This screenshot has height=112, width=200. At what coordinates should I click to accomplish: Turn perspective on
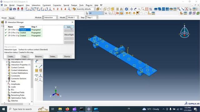[x=121, y=9]
